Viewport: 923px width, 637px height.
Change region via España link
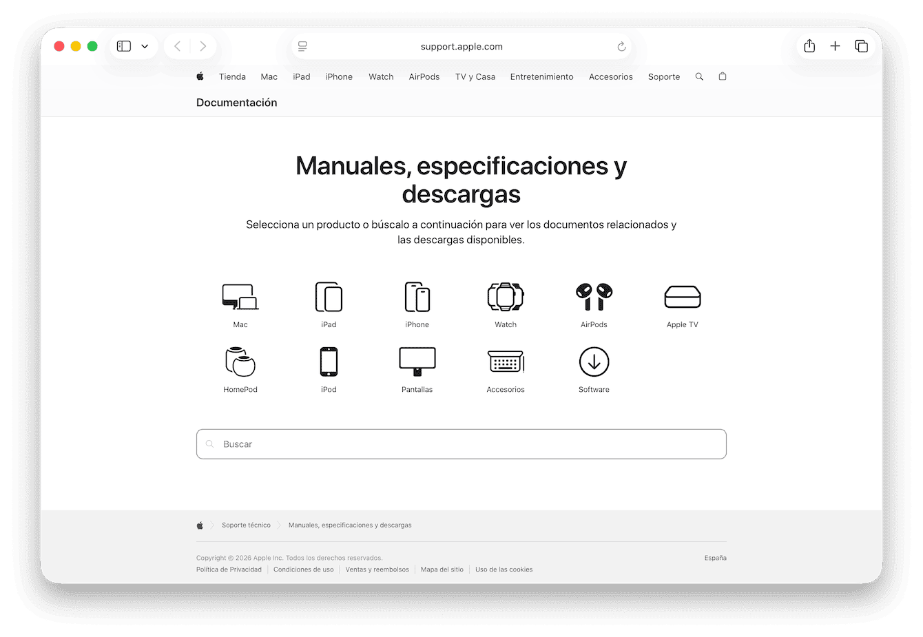click(x=715, y=558)
